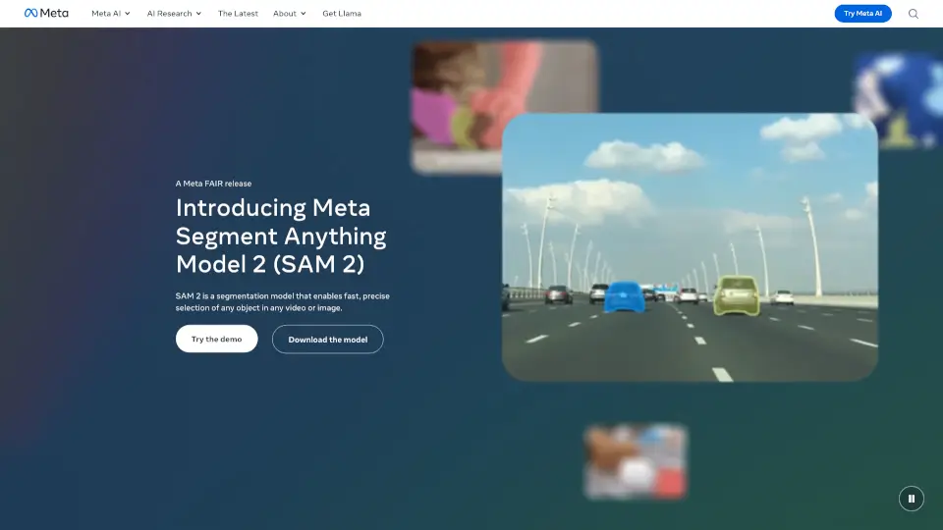This screenshot has width=943, height=530.
Task: Open the Get Llama nav link
Action: 342,13
